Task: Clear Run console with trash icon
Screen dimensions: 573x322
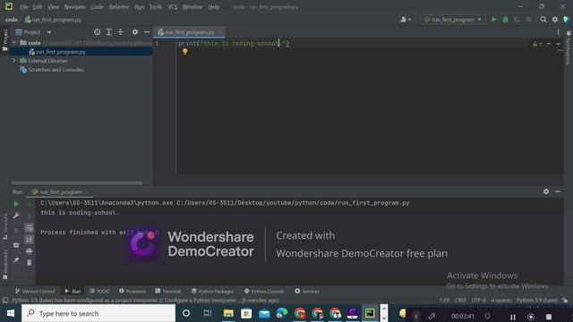Action: pyautogui.click(x=30, y=262)
